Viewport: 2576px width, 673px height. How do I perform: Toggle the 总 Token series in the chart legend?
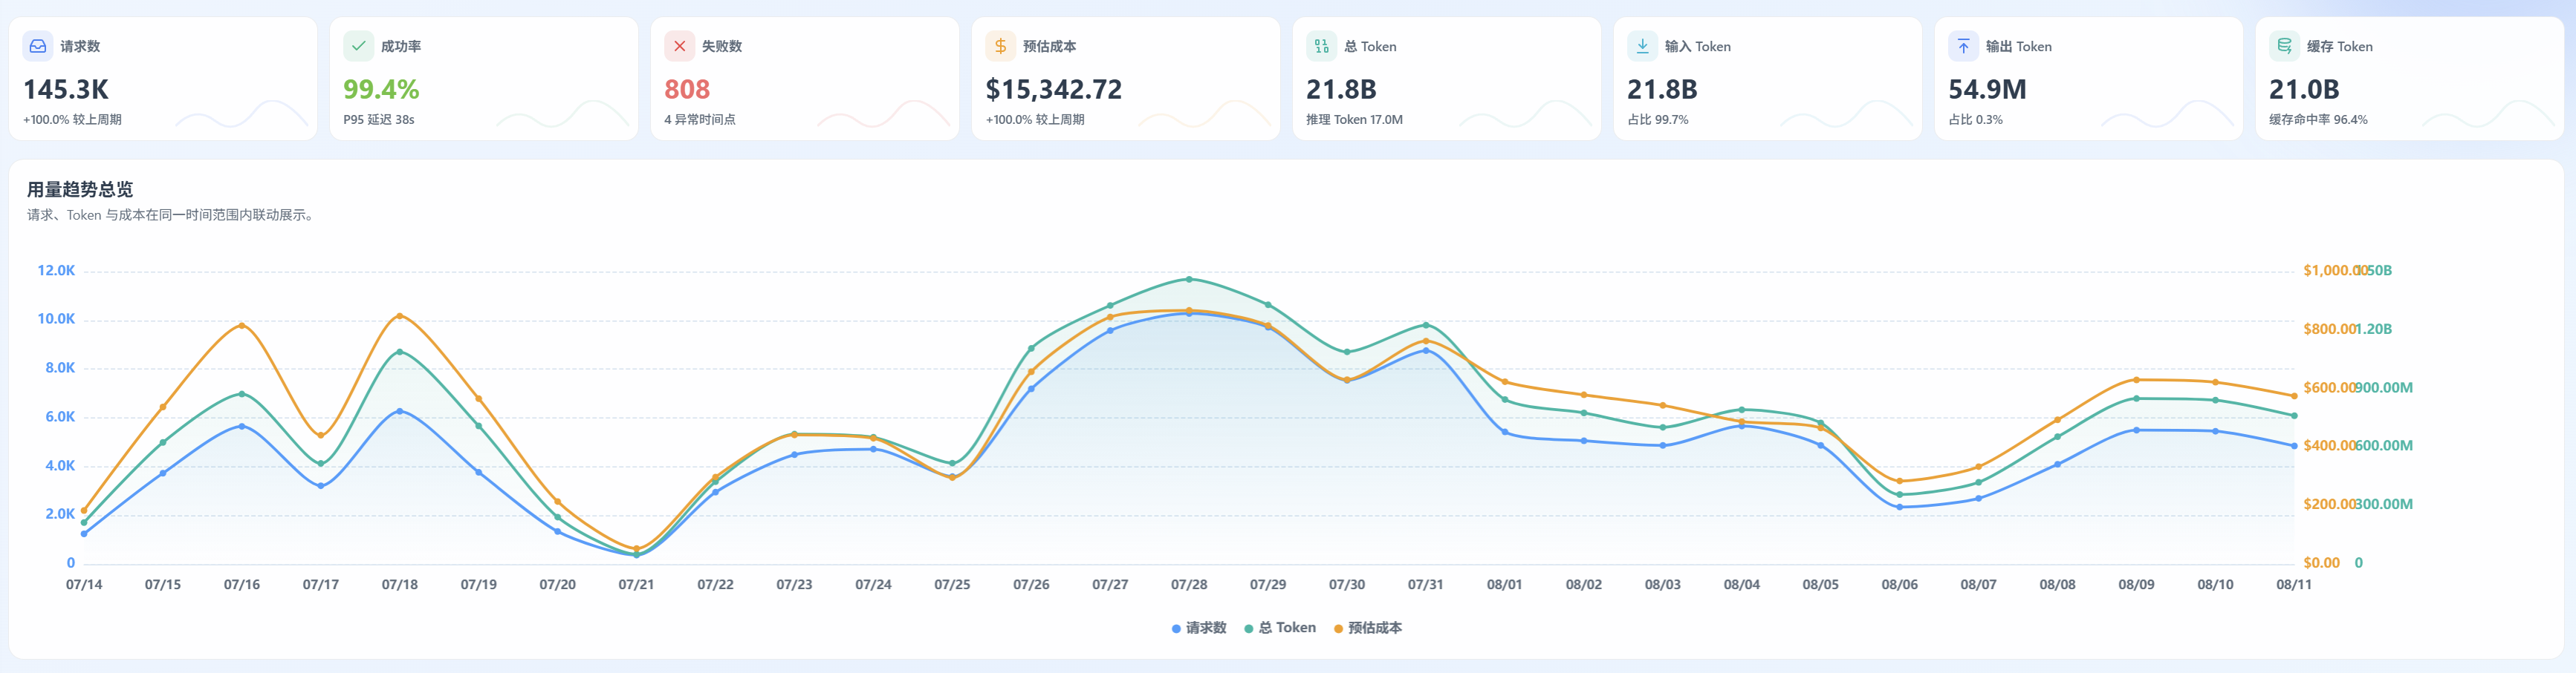[x=1280, y=628]
